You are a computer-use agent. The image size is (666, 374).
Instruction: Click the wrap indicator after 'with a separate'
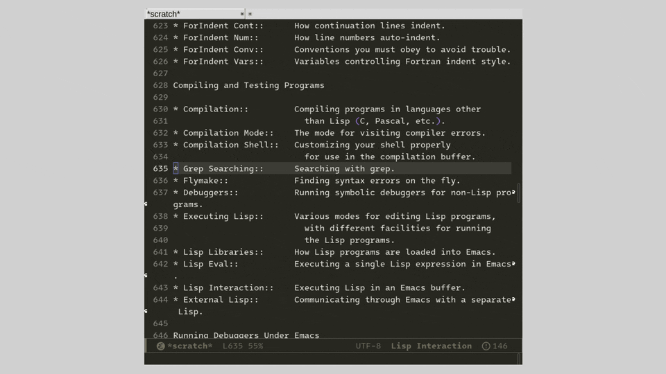click(513, 300)
